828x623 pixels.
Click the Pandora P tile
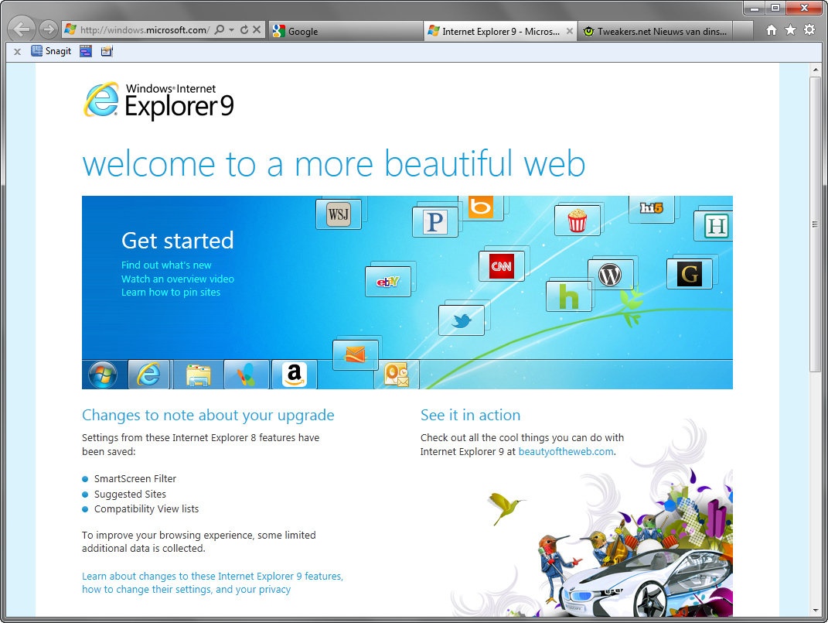(x=435, y=222)
